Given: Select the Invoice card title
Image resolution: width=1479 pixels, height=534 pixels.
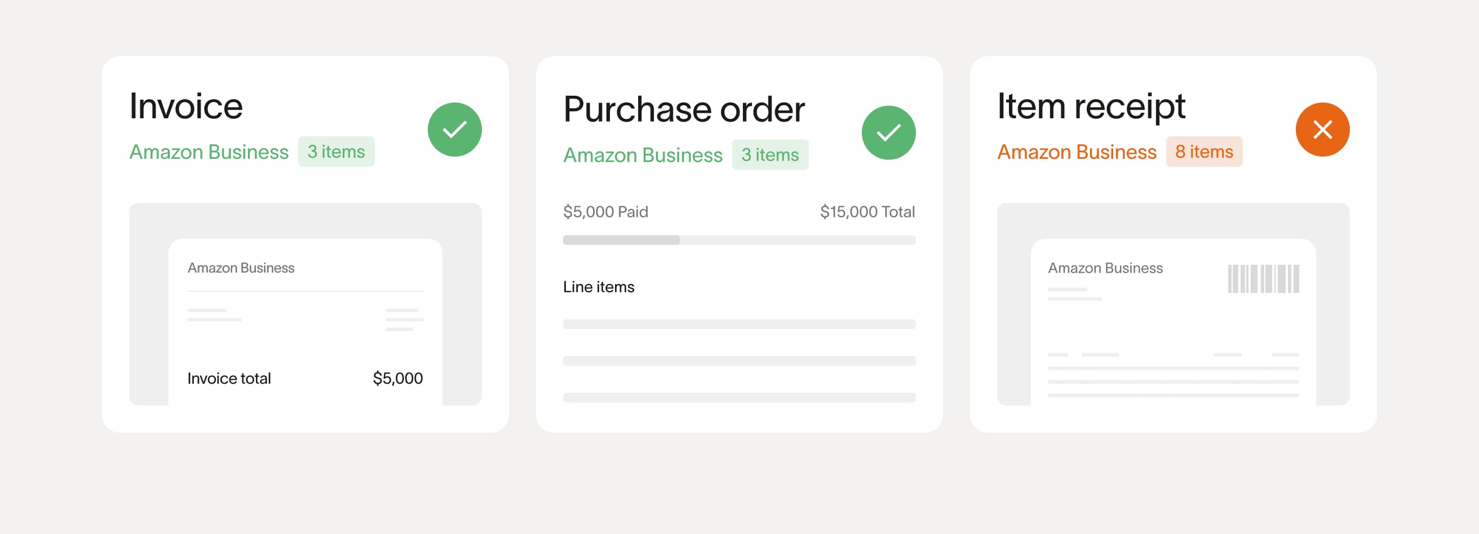Looking at the screenshot, I should pos(186,106).
